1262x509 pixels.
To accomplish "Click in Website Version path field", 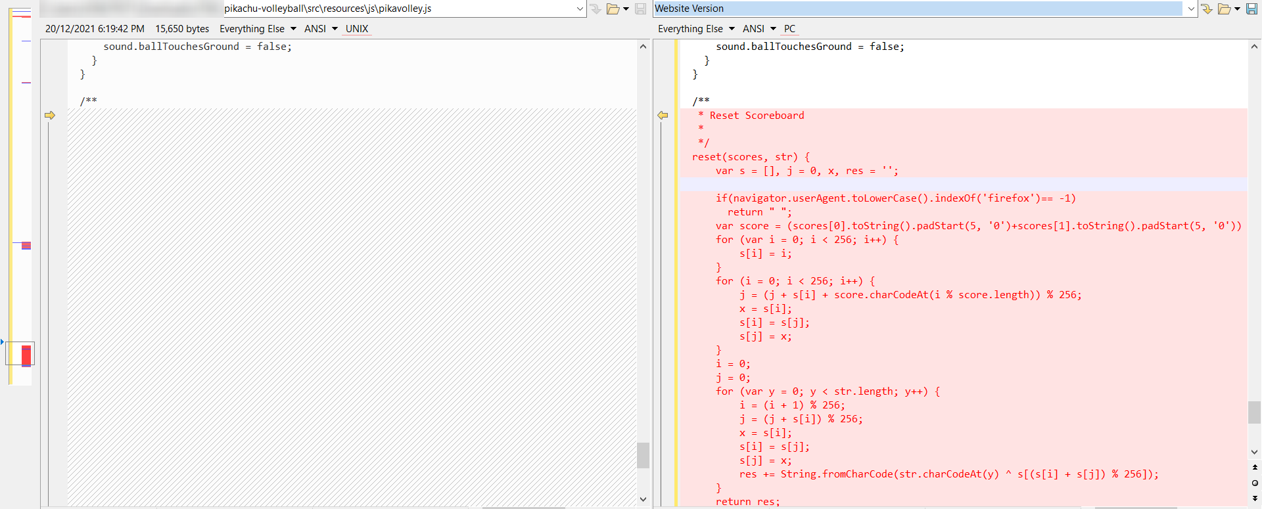I will pyautogui.click(x=917, y=9).
